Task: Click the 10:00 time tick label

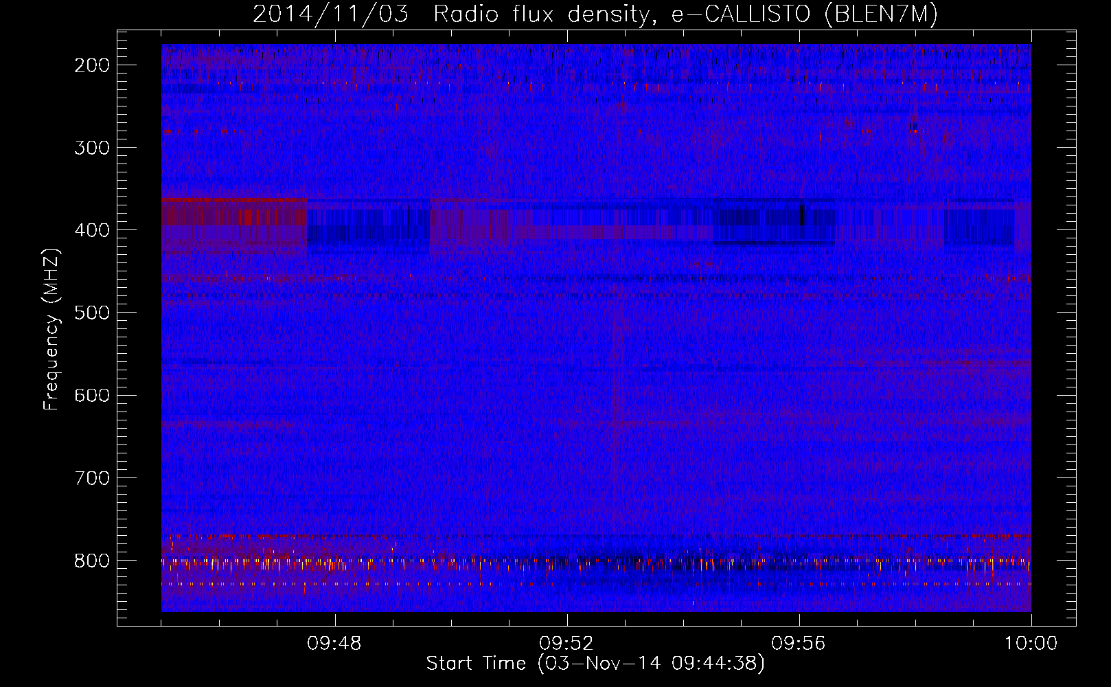Action: tap(1031, 644)
